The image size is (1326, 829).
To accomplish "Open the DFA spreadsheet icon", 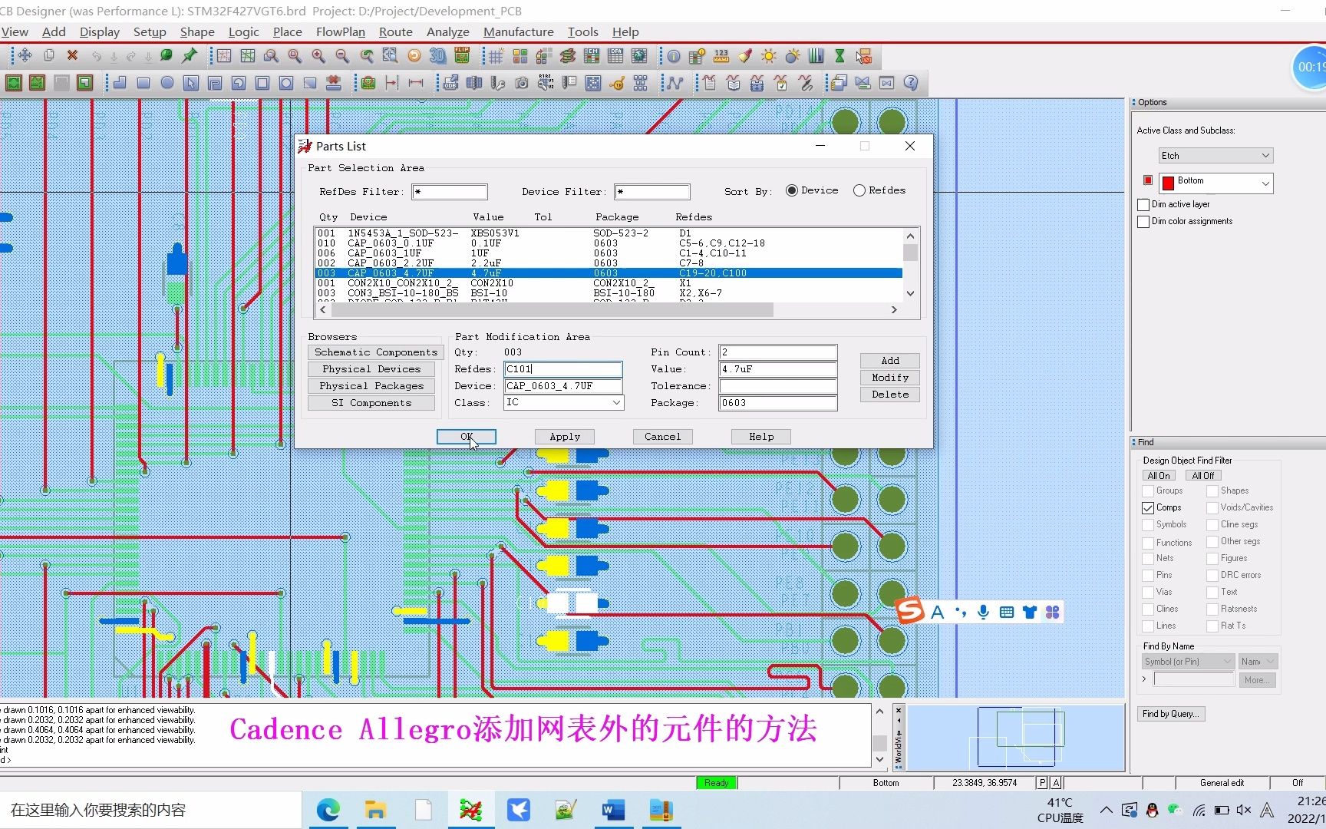I will pos(615,56).
